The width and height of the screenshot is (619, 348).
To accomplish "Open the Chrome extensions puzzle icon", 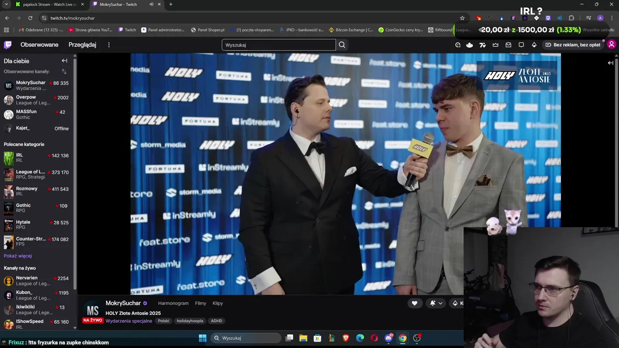I will click(571, 18).
